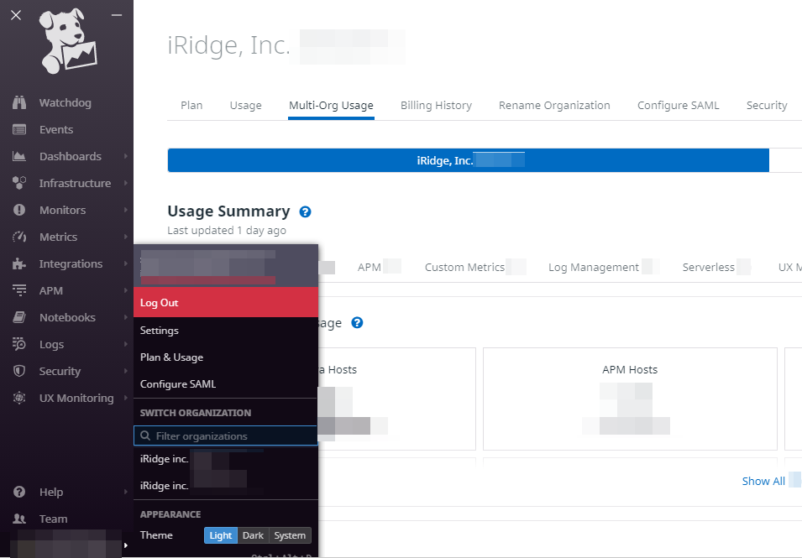Click the Logs search icon

[x=19, y=344]
